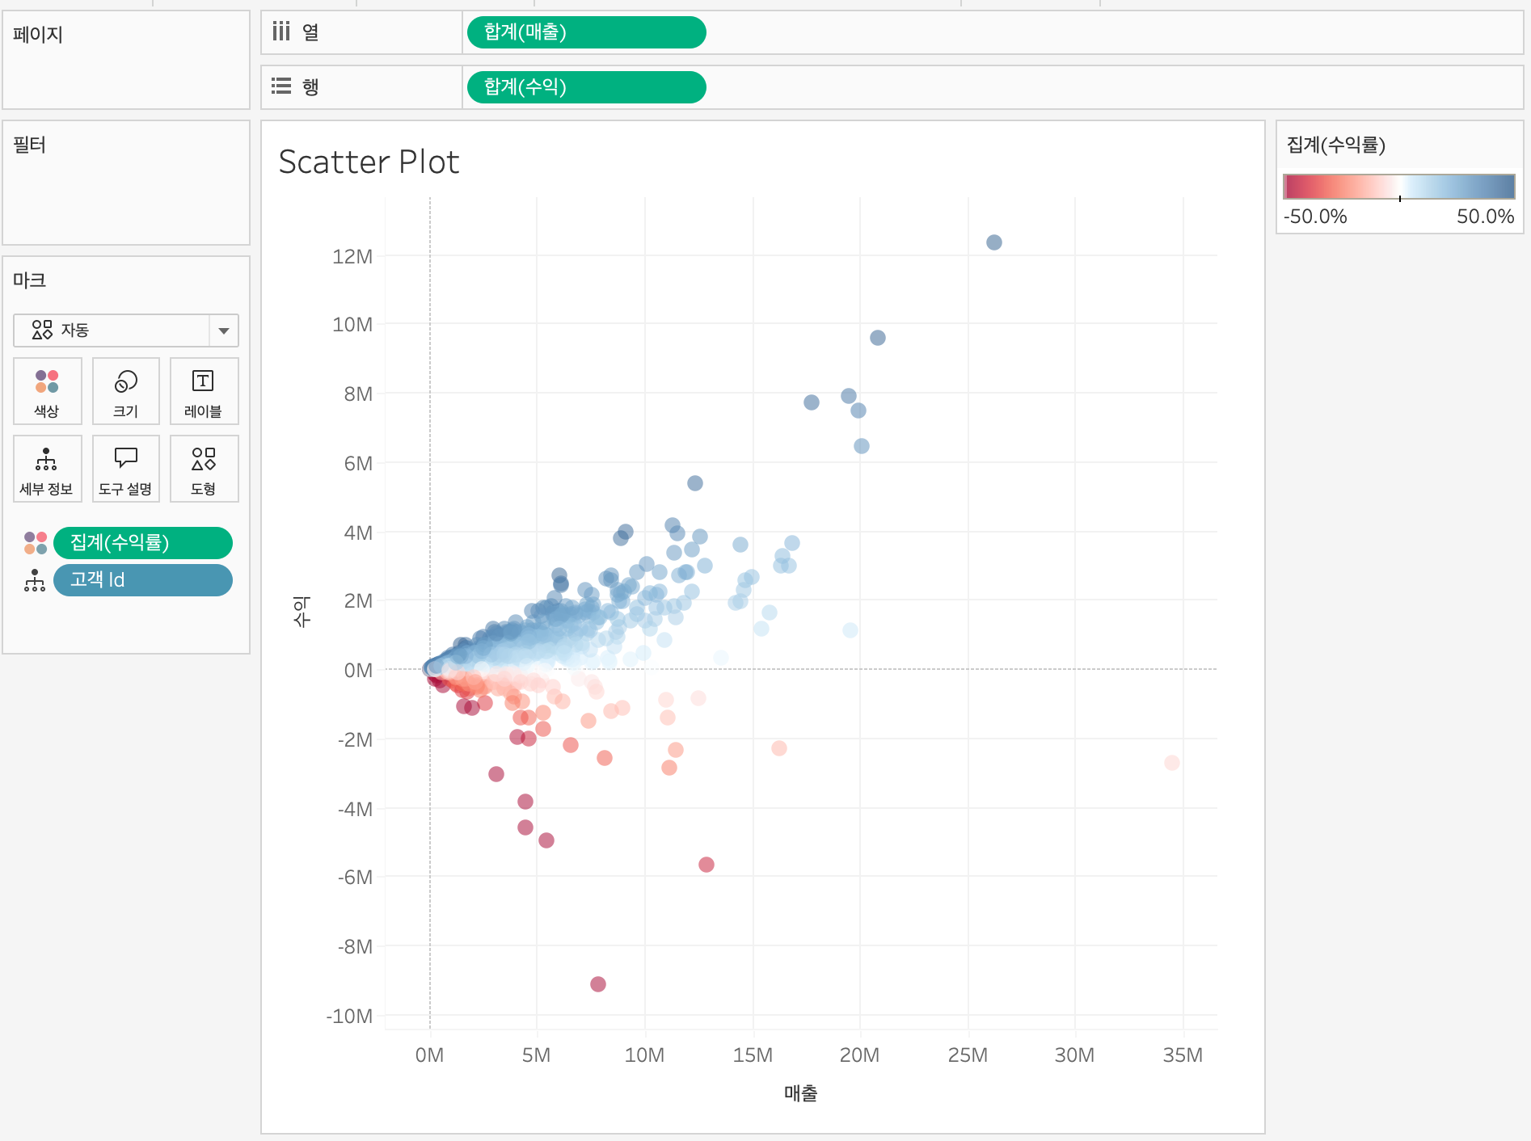The height and width of the screenshot is (1141, 1531).
Task: Expand the 자동 mark type dropdown arrow
Action: pyautogui.click(x=224, y=331)
